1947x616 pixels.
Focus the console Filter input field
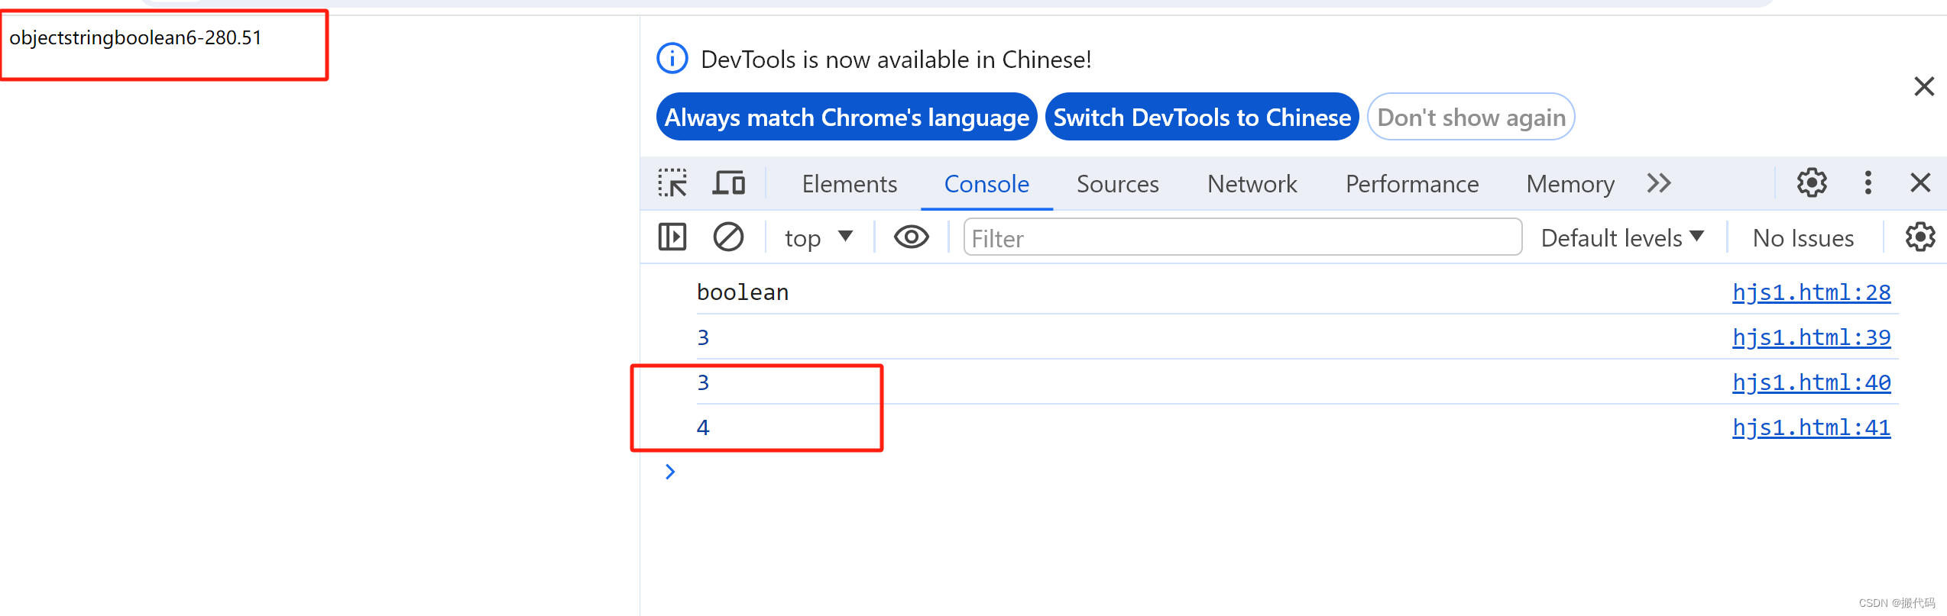(1242, 237)
